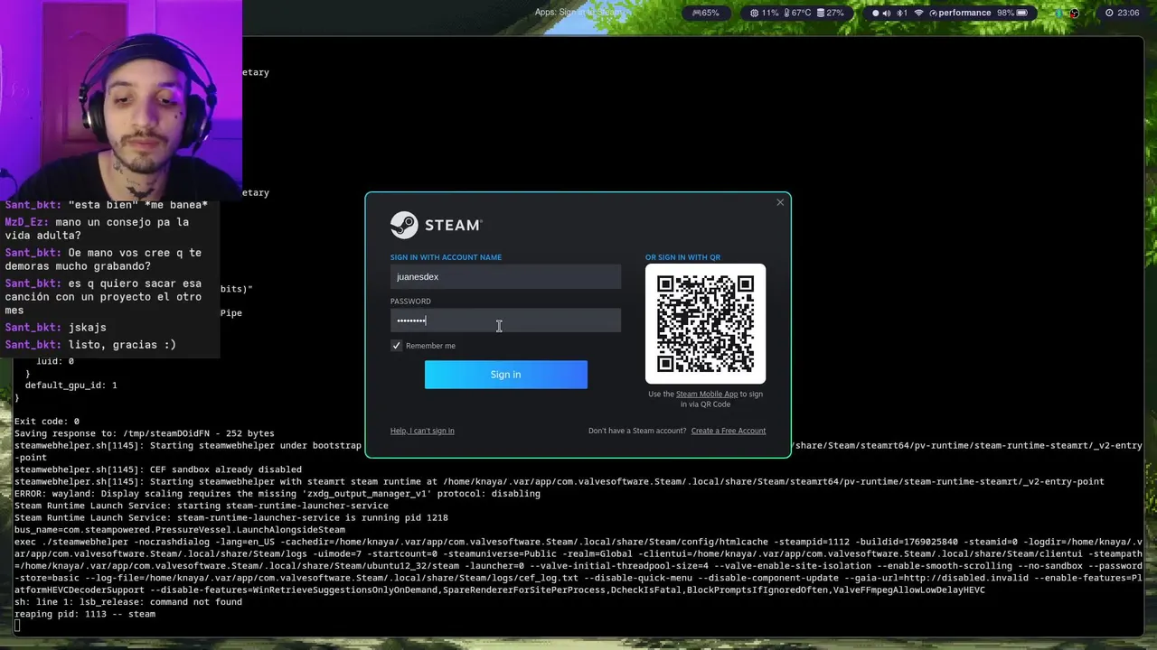Open the Steam Mobile App link

click(707, 394)
